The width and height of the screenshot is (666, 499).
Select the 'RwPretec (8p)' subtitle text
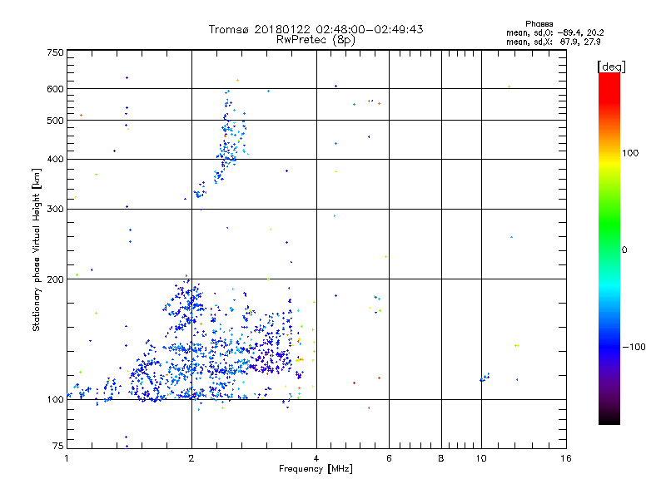316,40
